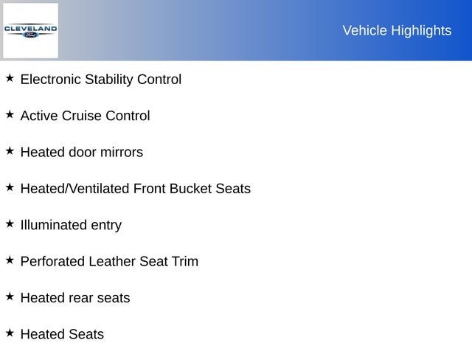Click the star beside Active Cruise Control
472x354 pixels.
point(10,114)
